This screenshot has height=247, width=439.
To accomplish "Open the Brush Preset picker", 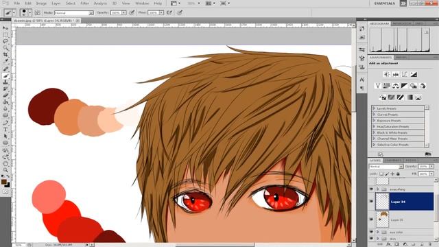I will point(26,12).
